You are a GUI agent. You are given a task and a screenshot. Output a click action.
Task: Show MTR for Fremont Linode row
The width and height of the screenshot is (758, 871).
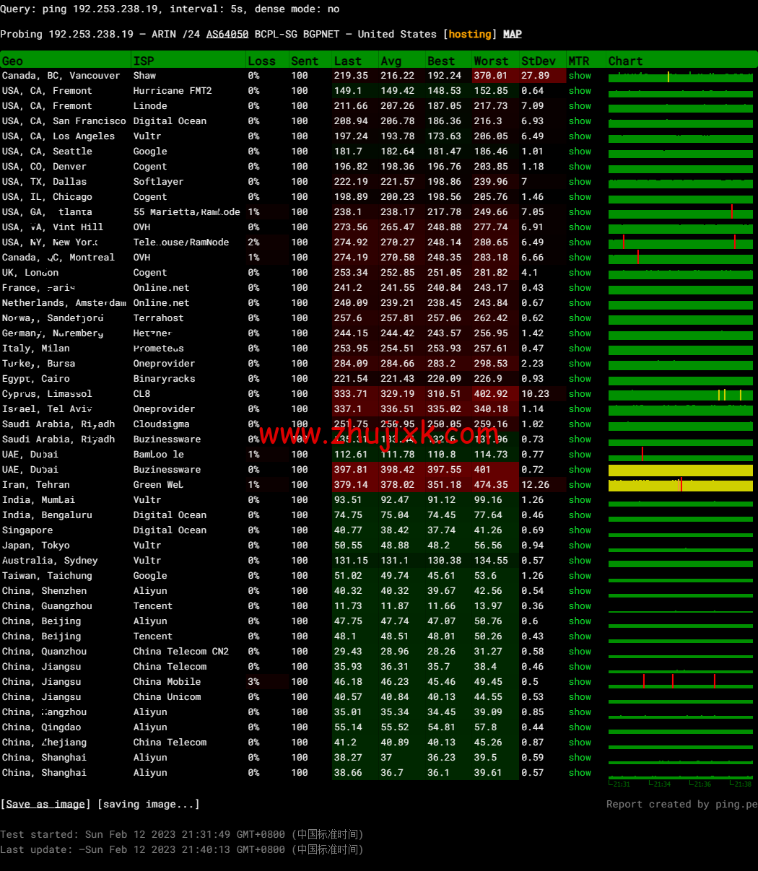click(x=579, y=106)
